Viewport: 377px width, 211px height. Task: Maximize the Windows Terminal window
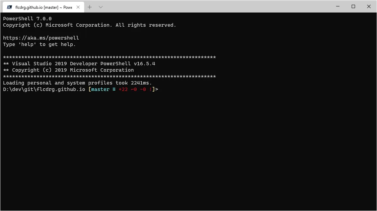(x=353, y=6)
